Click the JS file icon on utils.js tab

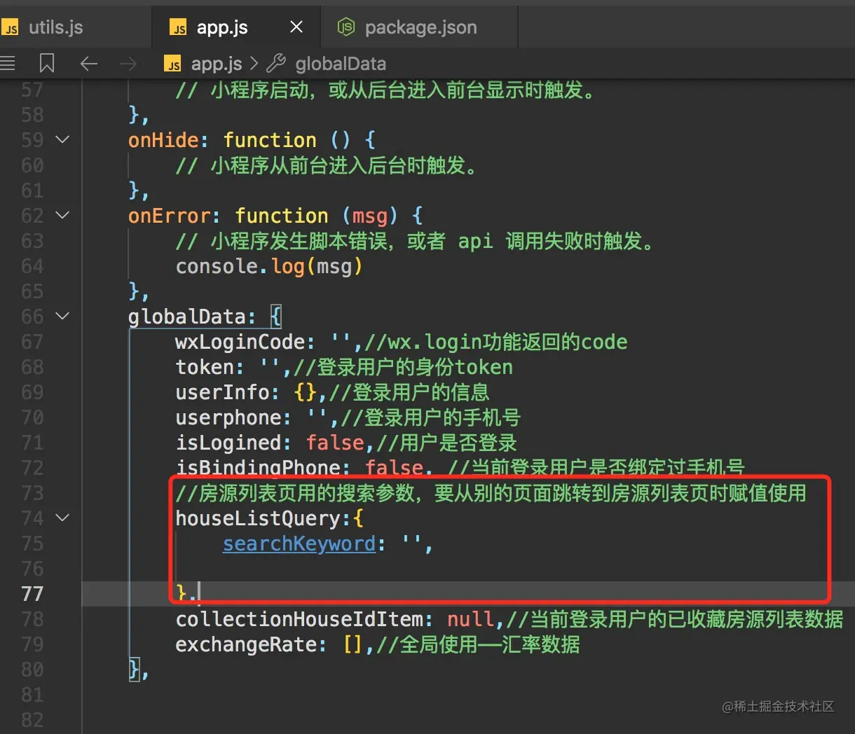click(x=11, y=28)
